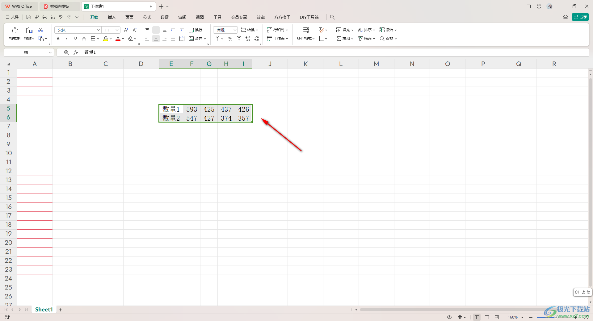The image size is (593, 321).
Task: Toggle Bold formatting
Action: [58, 39]
